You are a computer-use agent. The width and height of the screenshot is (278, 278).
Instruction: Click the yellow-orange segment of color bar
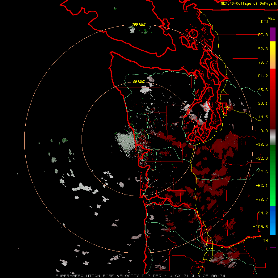tap(273, 55)
